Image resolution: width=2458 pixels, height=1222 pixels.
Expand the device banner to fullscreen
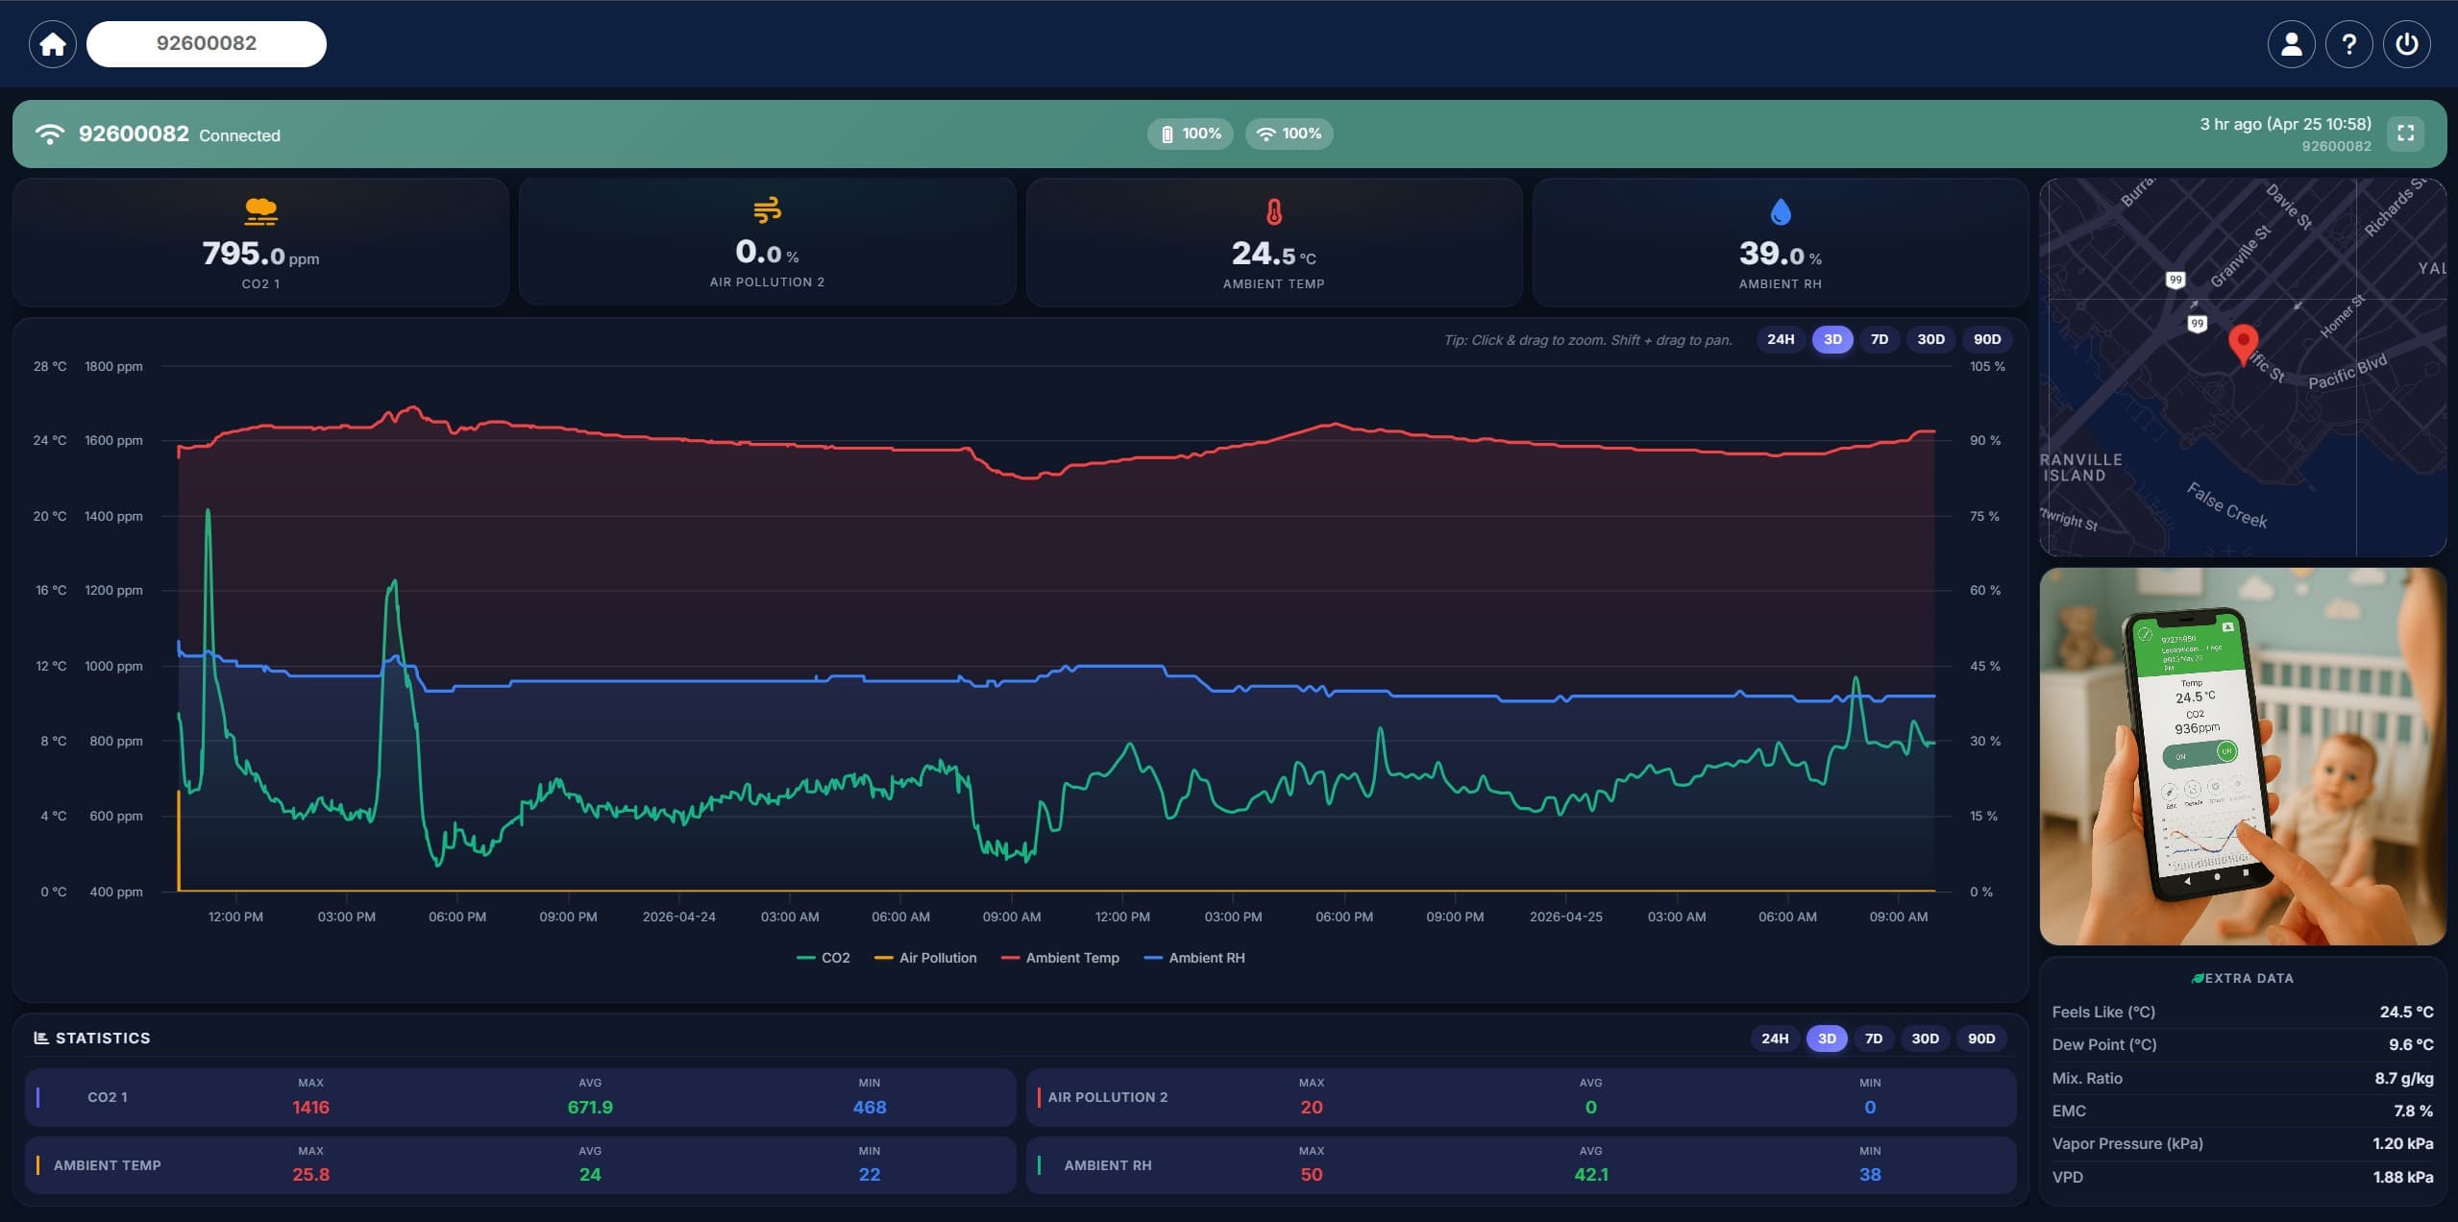tap(2405, 134)
